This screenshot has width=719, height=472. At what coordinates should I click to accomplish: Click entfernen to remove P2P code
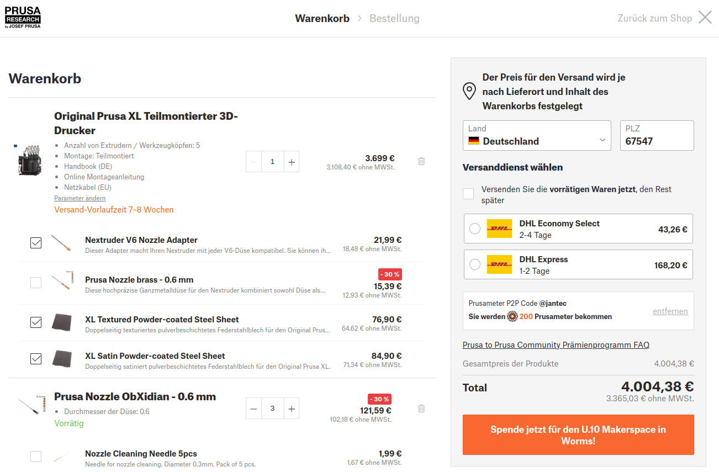point(670,311)
